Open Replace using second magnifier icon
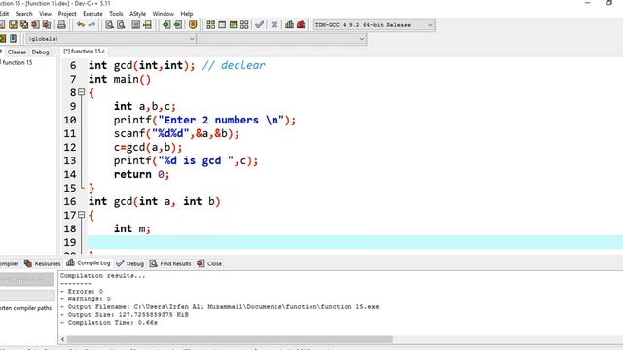The height and width of the screenshot is (350, 623). tap(121, 25)
